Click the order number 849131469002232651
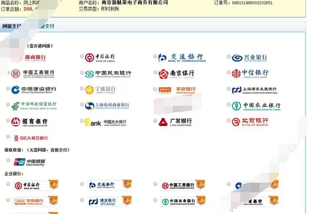The width and height of the screenshot is (310, 214). coord(252,3)
